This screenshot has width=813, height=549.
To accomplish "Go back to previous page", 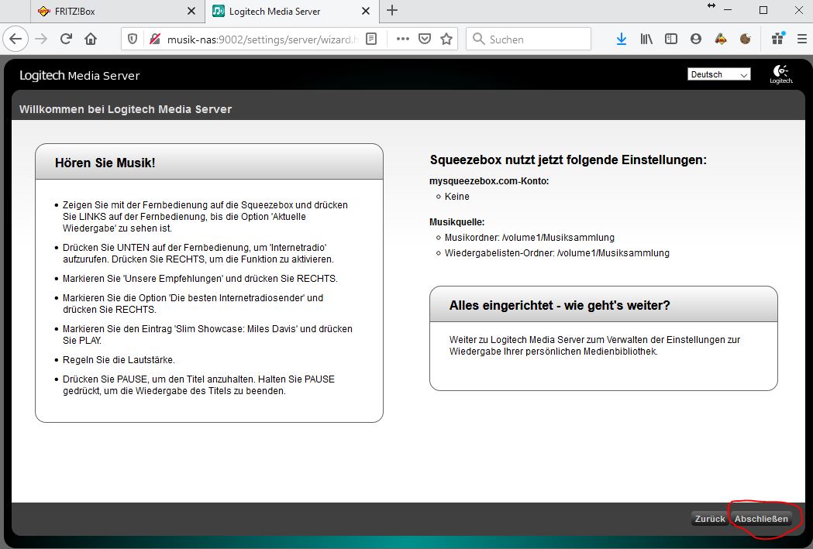I will coord(16,39).
